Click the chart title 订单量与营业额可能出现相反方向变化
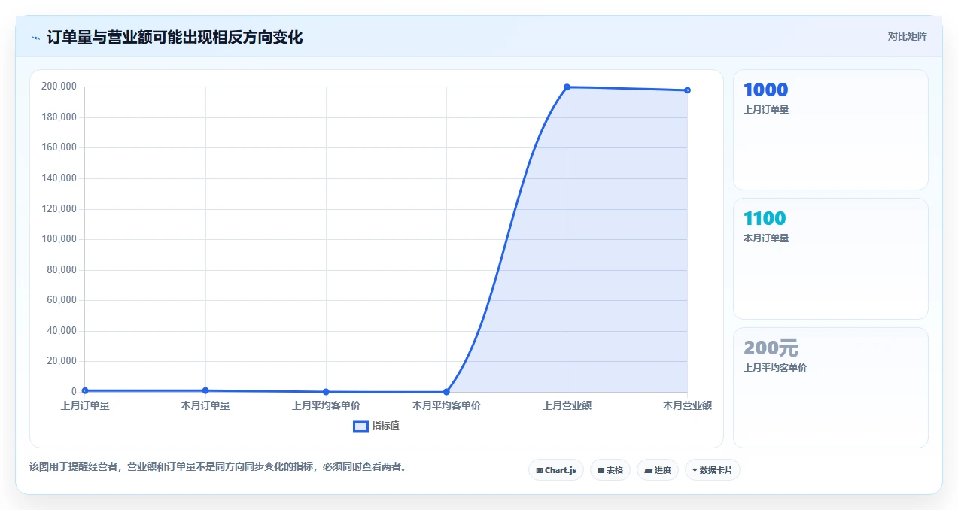This screenshot has height=510, width=958. [175, 38]
